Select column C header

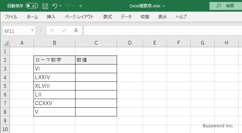coord(96,43)
